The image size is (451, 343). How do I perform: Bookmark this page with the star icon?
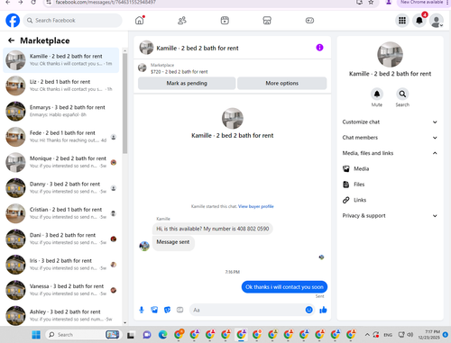click(x=371, y=3)
